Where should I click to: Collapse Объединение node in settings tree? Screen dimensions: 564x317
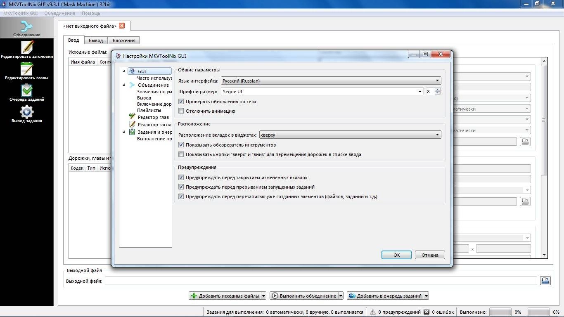pos(124,85)
